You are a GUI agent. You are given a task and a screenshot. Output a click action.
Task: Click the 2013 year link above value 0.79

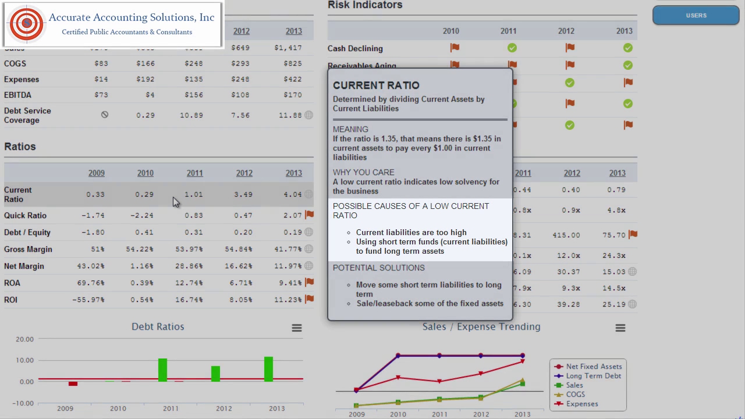click(x=618, y=173)
